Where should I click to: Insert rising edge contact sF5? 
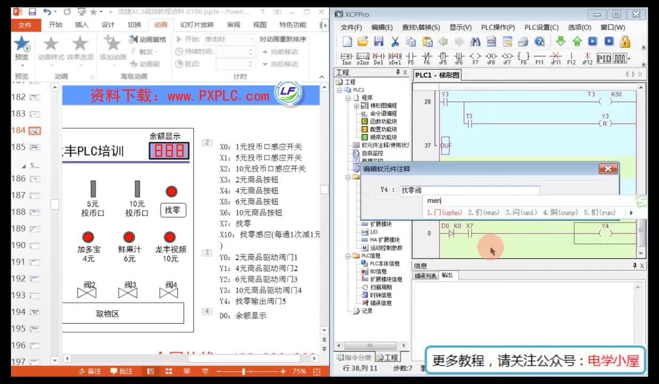click(443, 58)
